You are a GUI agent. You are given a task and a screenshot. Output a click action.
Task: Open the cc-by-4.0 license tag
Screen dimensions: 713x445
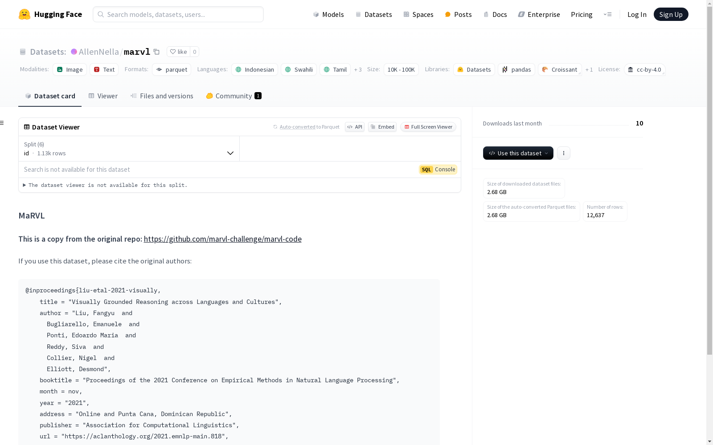coord(644,69)
